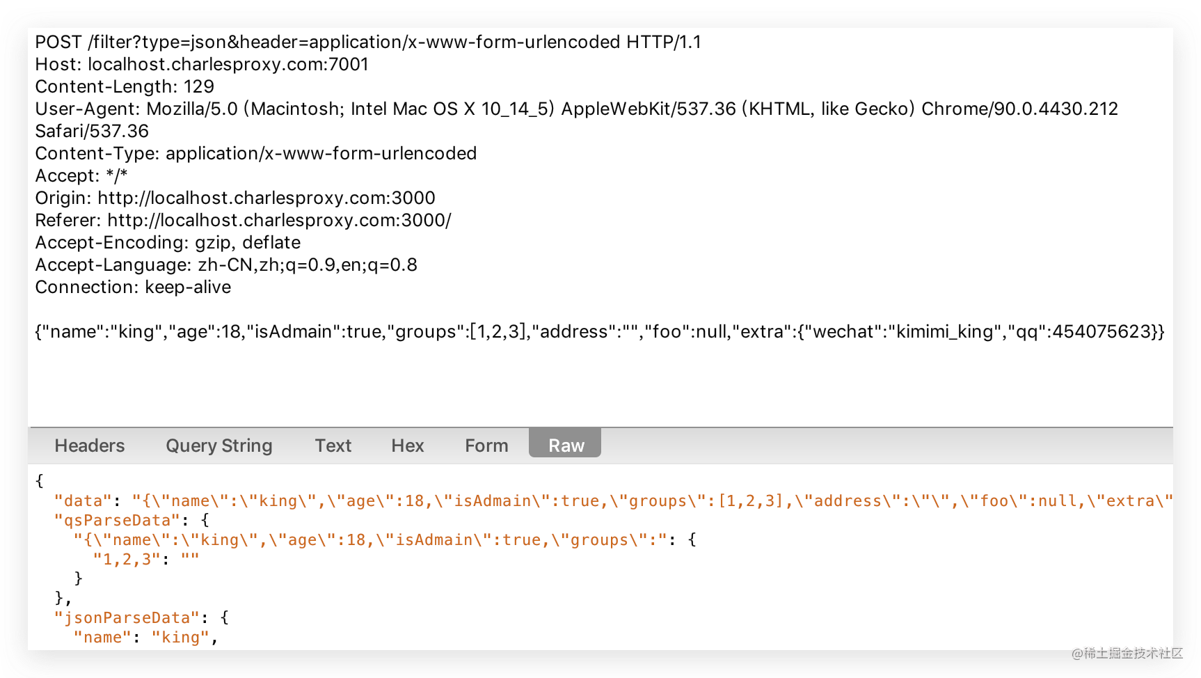Viewport: 1201px width, 678px height.
Task: Open the Query String tab
Action: (x=219, y=446)
